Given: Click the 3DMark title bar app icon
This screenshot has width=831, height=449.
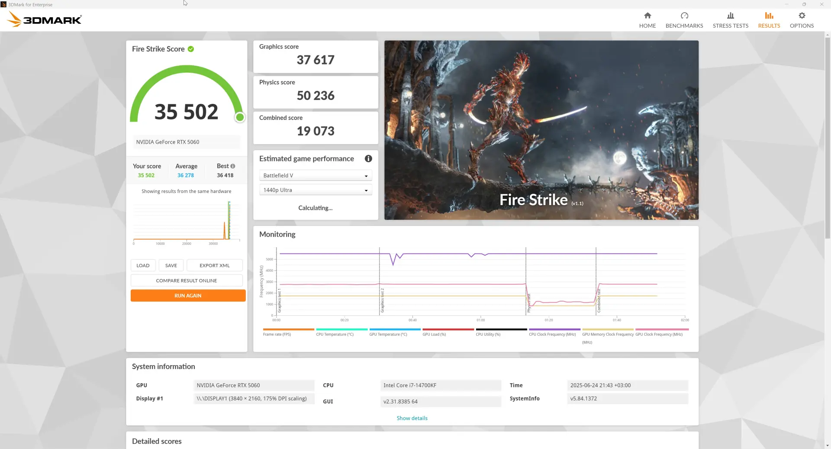Looking at the screenshot, I should tap(3, 4).
